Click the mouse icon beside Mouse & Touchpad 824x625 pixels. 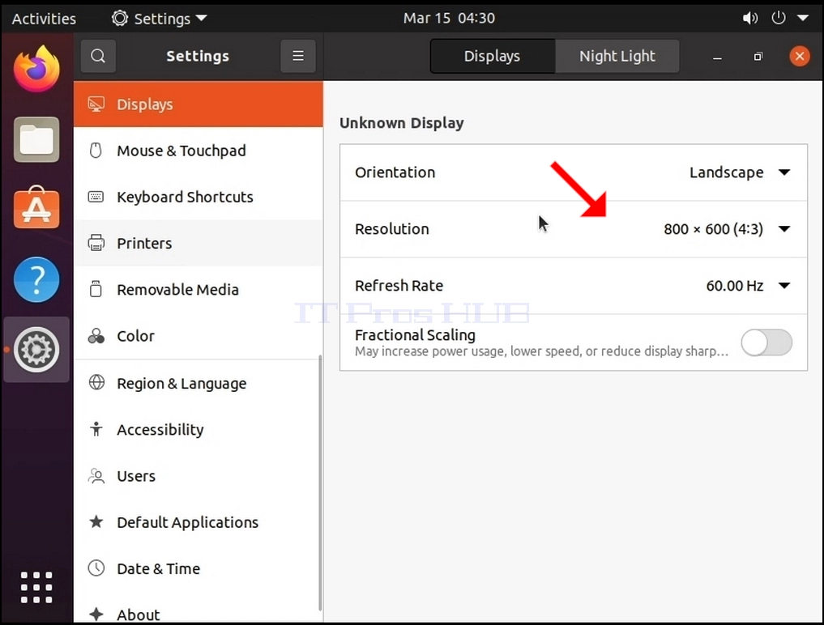pos(96,151)
